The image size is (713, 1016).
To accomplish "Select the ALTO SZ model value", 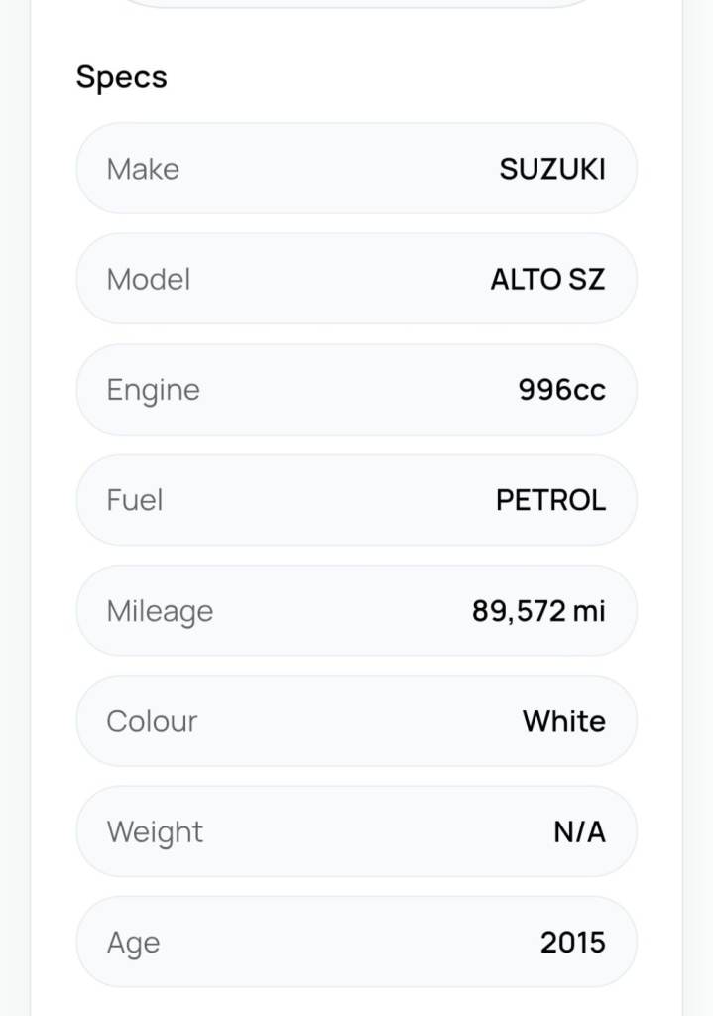I will [x=547, y=279].
